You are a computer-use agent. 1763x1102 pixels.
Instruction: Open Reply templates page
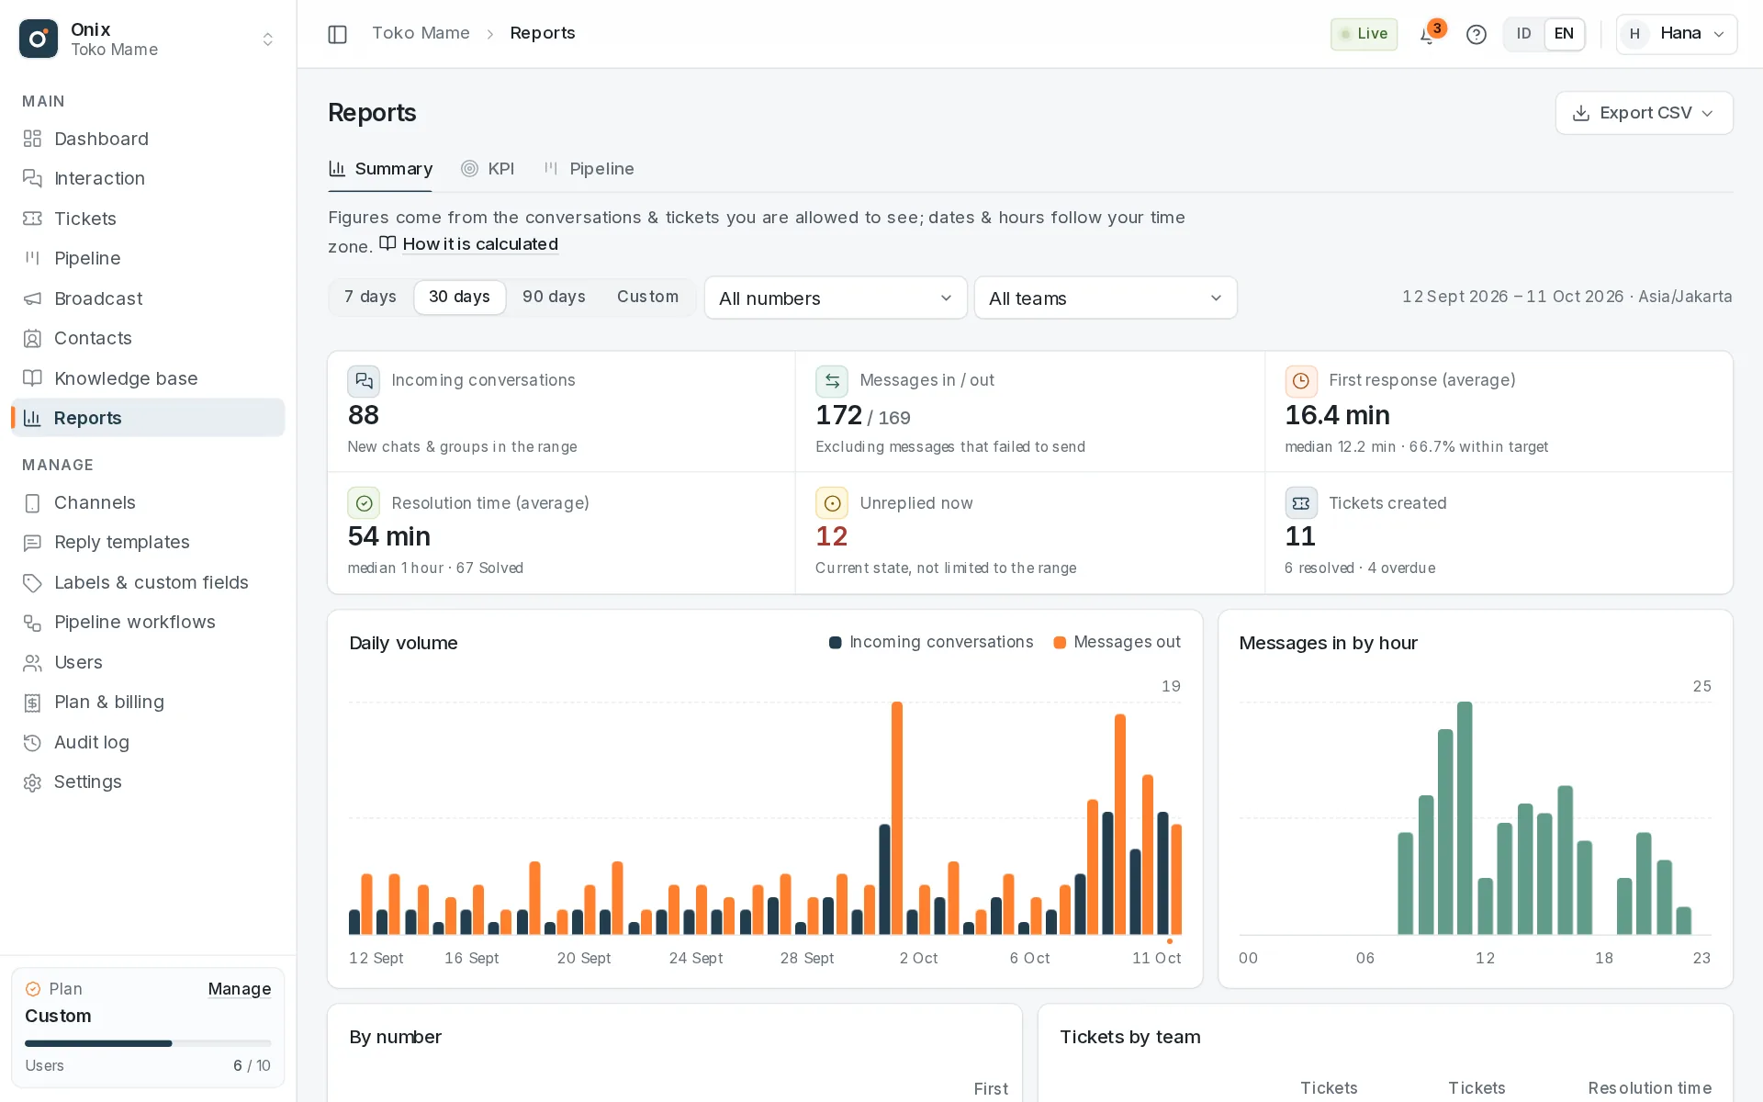148,542
